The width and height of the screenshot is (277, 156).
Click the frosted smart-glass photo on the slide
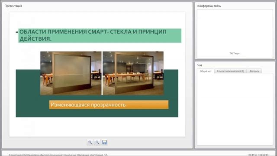pos(71,73)
